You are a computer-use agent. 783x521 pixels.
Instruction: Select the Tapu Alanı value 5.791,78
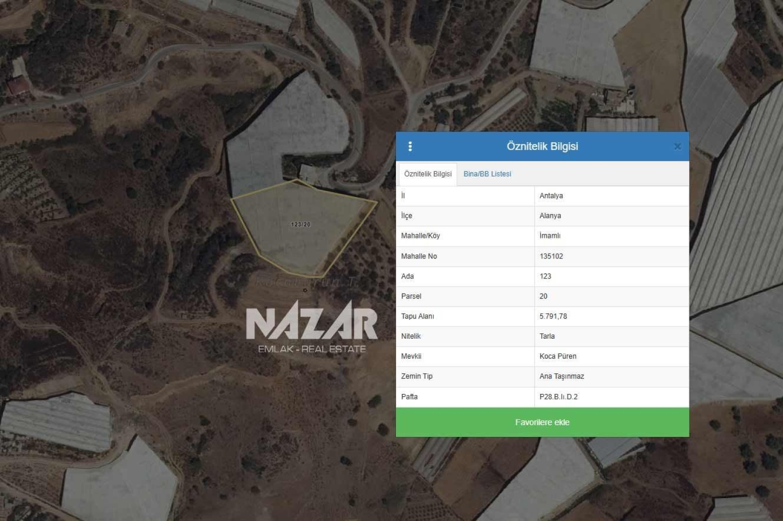pos(553,316)
